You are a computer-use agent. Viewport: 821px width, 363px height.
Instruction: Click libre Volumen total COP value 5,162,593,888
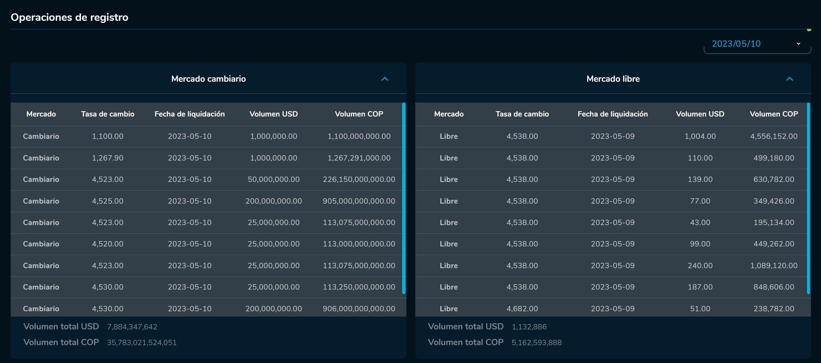point(537,343)
